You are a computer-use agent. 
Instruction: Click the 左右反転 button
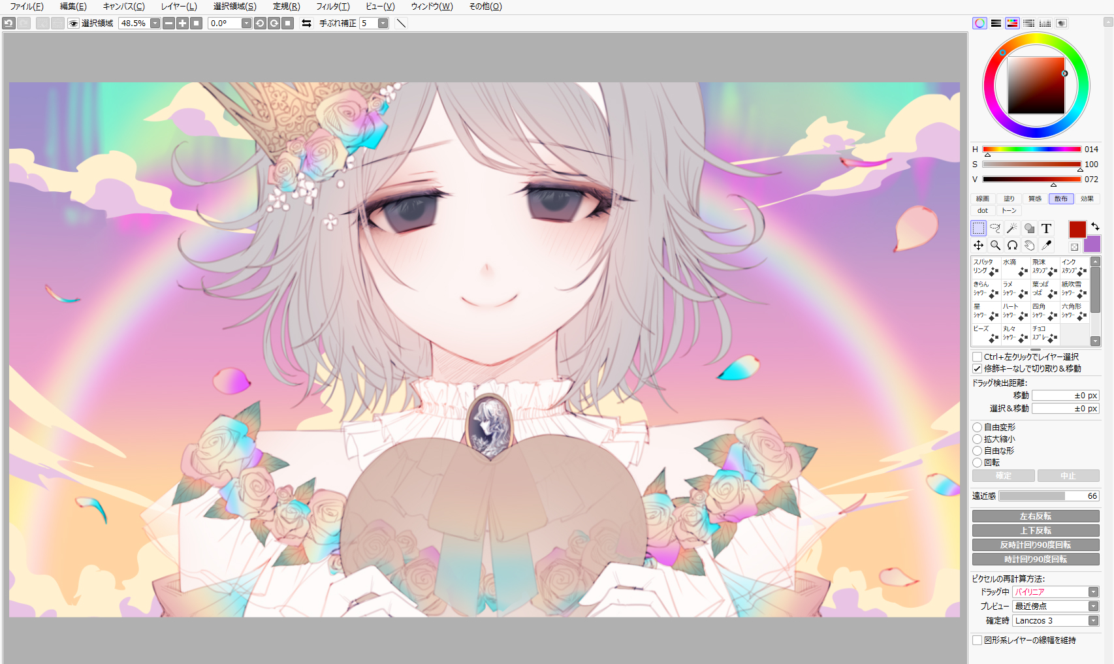click(1036, 516)
